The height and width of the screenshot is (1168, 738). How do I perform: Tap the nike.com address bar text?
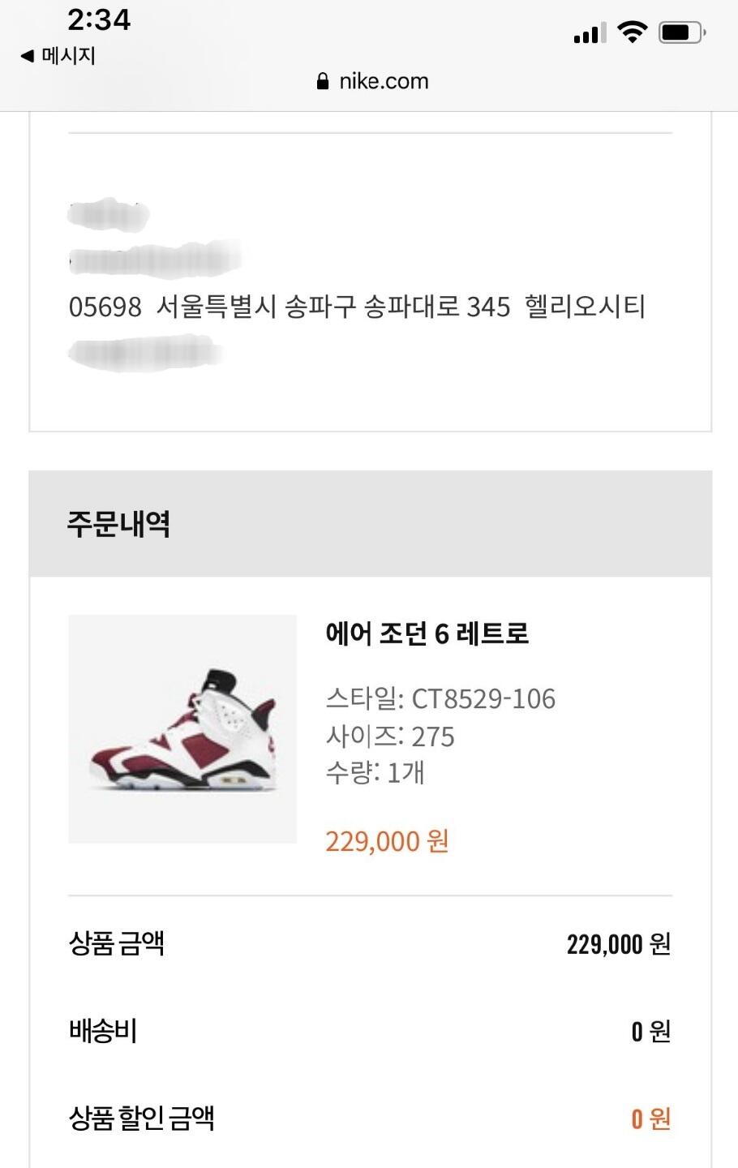coord(384,81)
